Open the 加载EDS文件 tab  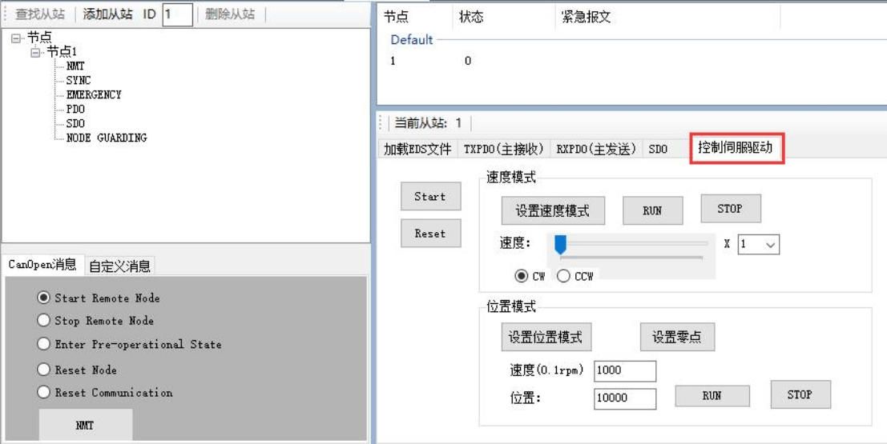click(x=417, y=149)
